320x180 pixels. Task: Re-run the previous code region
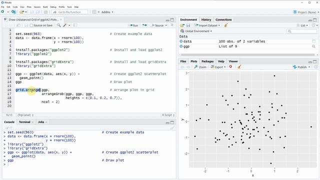[144, 25]
